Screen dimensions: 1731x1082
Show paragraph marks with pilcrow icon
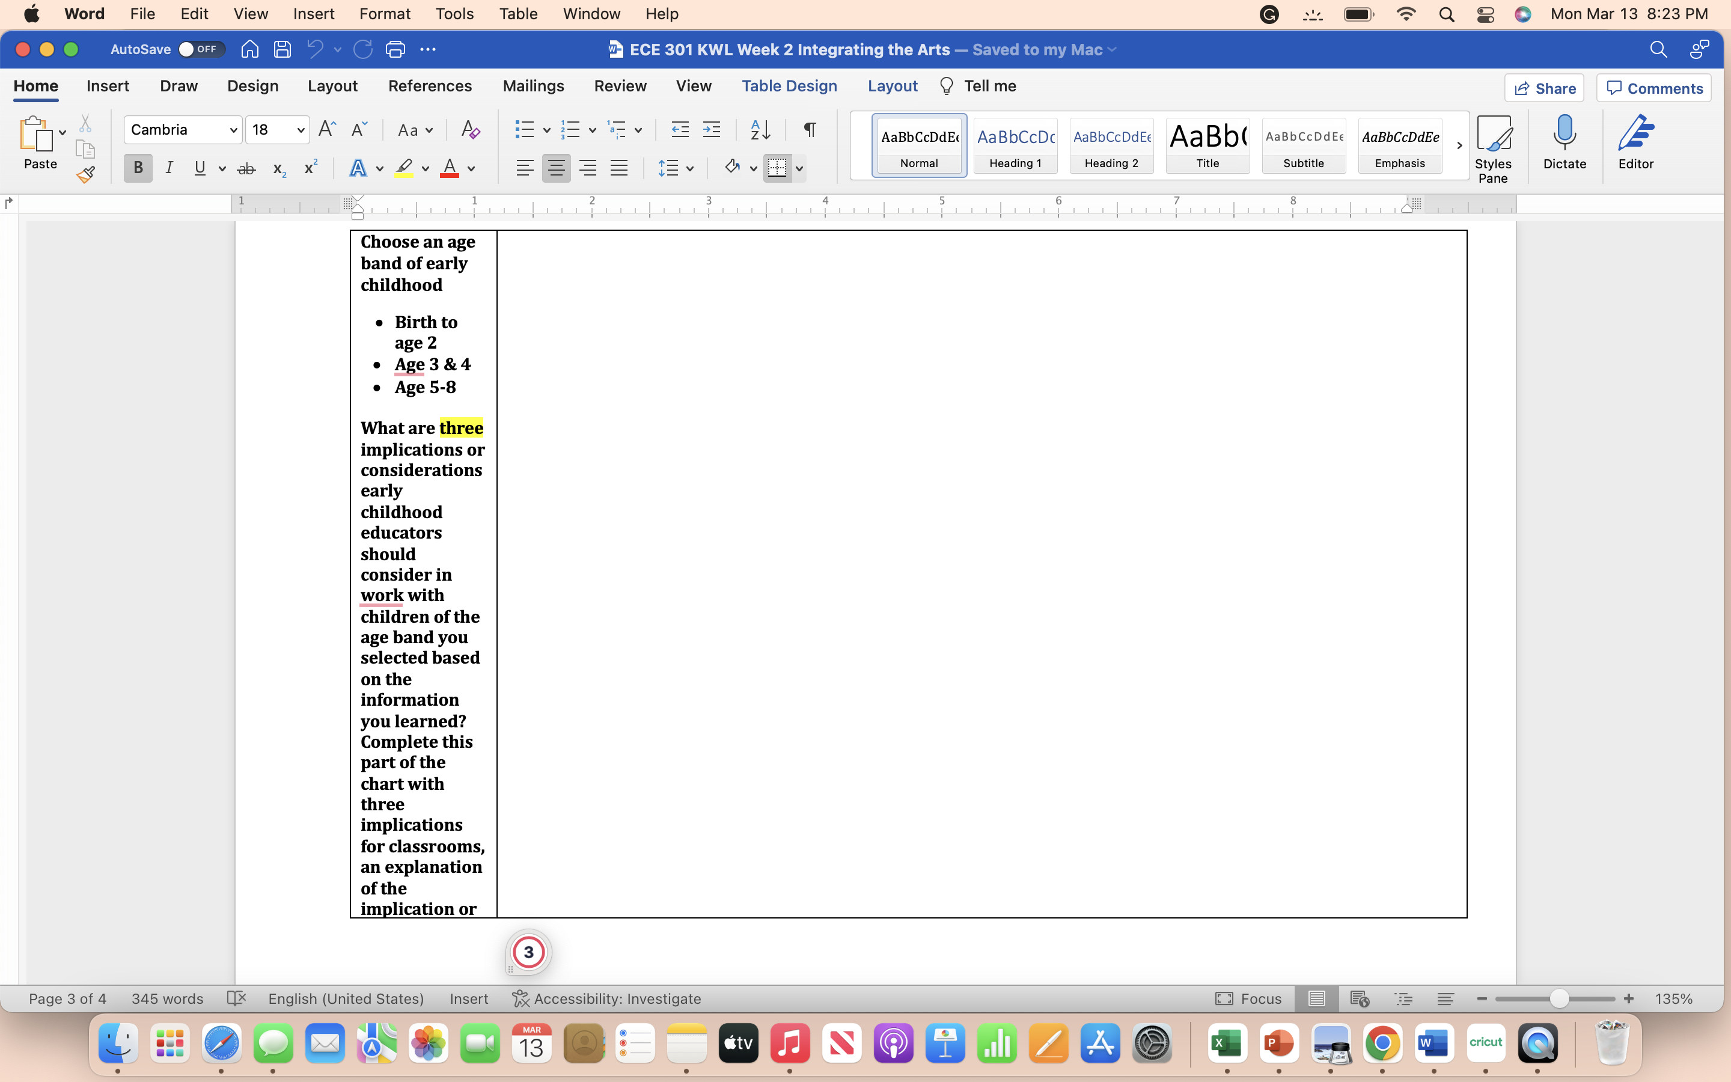click(810, 129)
